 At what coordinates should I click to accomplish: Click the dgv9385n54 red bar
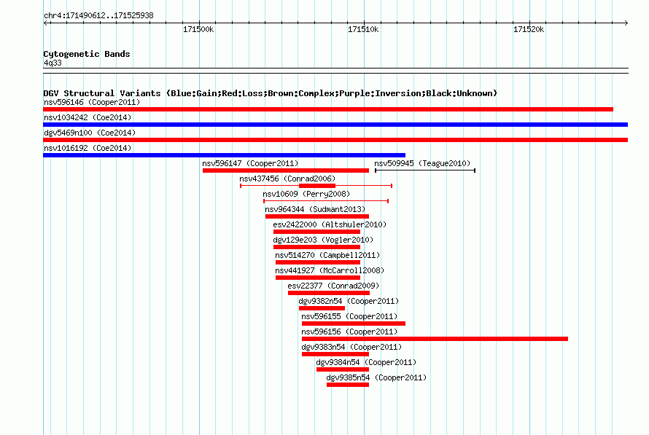(348, 385)
